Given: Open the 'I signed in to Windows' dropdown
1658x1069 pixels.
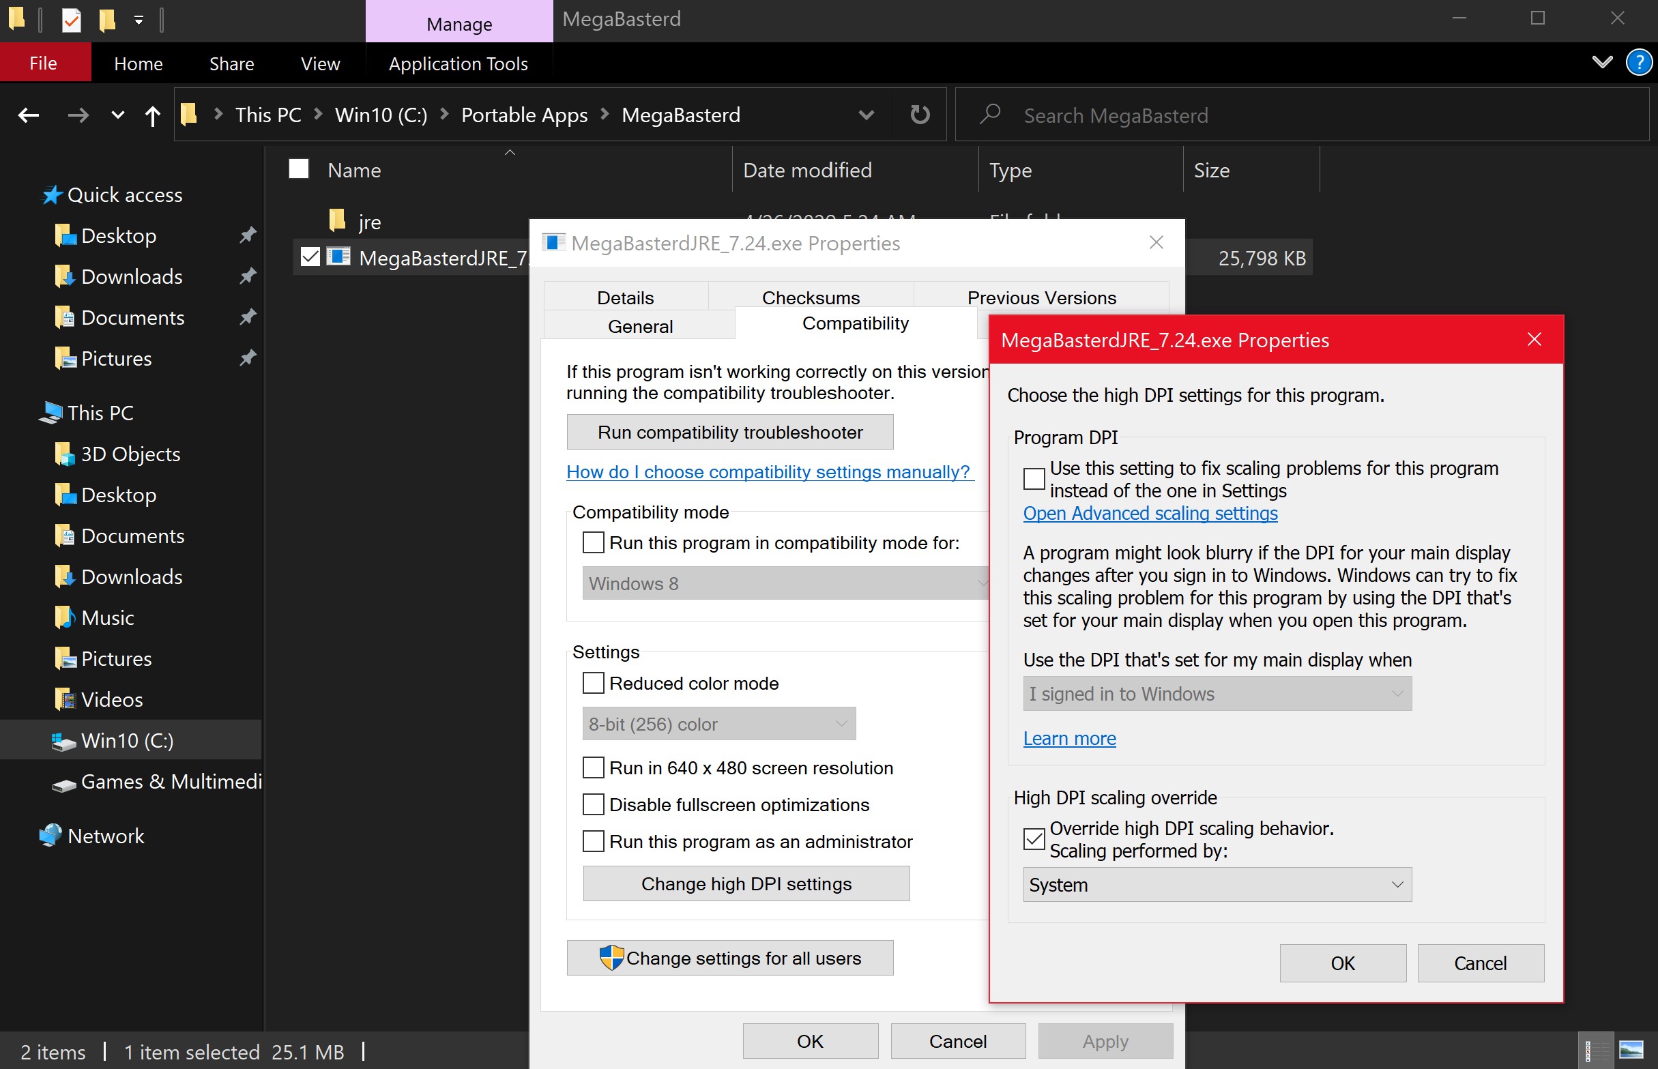Looking at the screenshot, I should 1216,694.
